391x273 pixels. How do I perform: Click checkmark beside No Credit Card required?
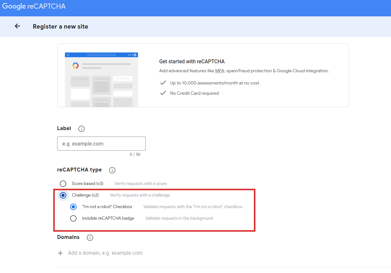[163, 93]
